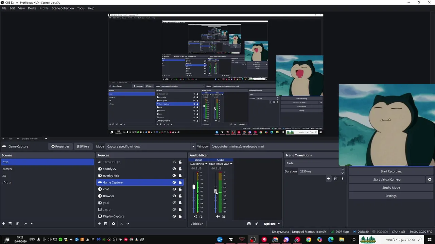The height and width of the screenshot is (244, 435).
Task: Open the Edit menu
Action: (x=12, y=8)
